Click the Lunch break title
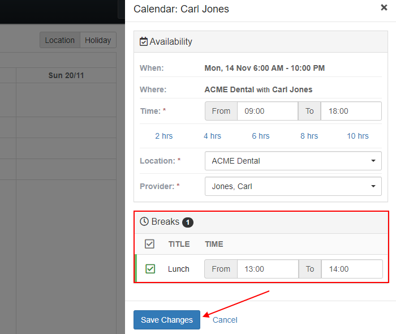 [179, 269]
